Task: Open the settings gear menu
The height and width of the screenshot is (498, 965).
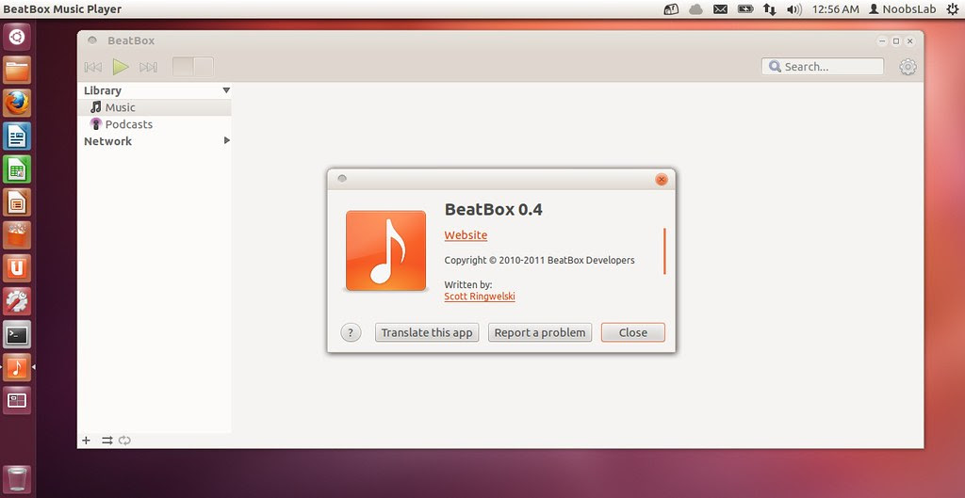Action: [x=908, y=67]
